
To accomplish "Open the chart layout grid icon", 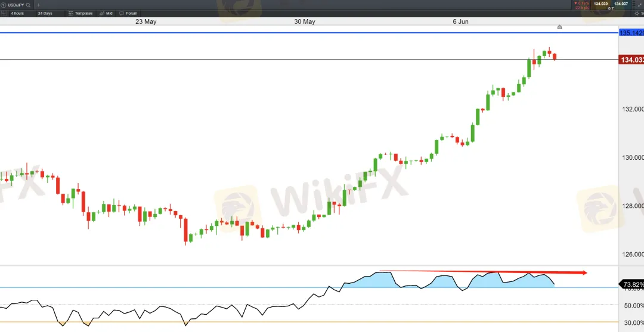I will click(4, 13).
